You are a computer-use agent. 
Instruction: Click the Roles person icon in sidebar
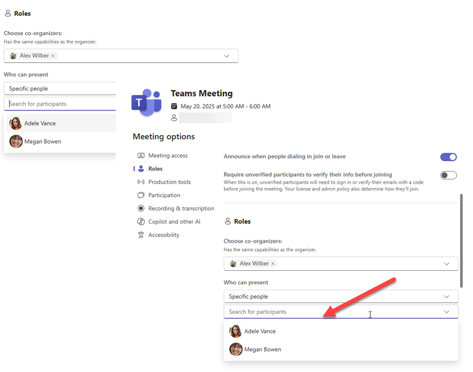click(x=141, y=169)
